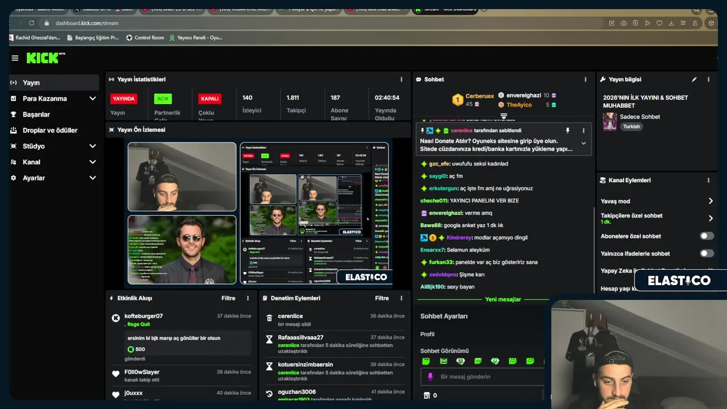Click the shop icon below message box
This screenshot has width=727, height=409.
tap(427, 395)
